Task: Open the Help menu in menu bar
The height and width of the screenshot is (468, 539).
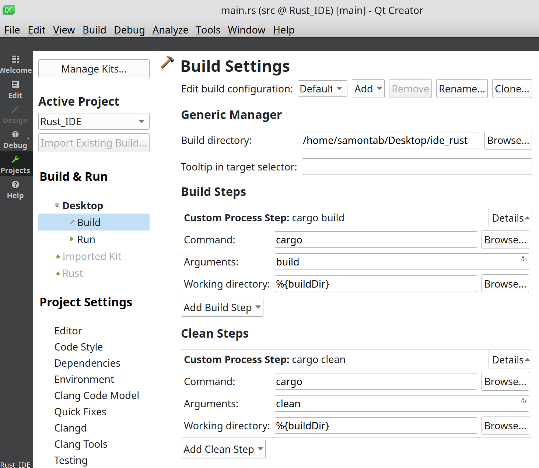Action: (x=284, y=30)
